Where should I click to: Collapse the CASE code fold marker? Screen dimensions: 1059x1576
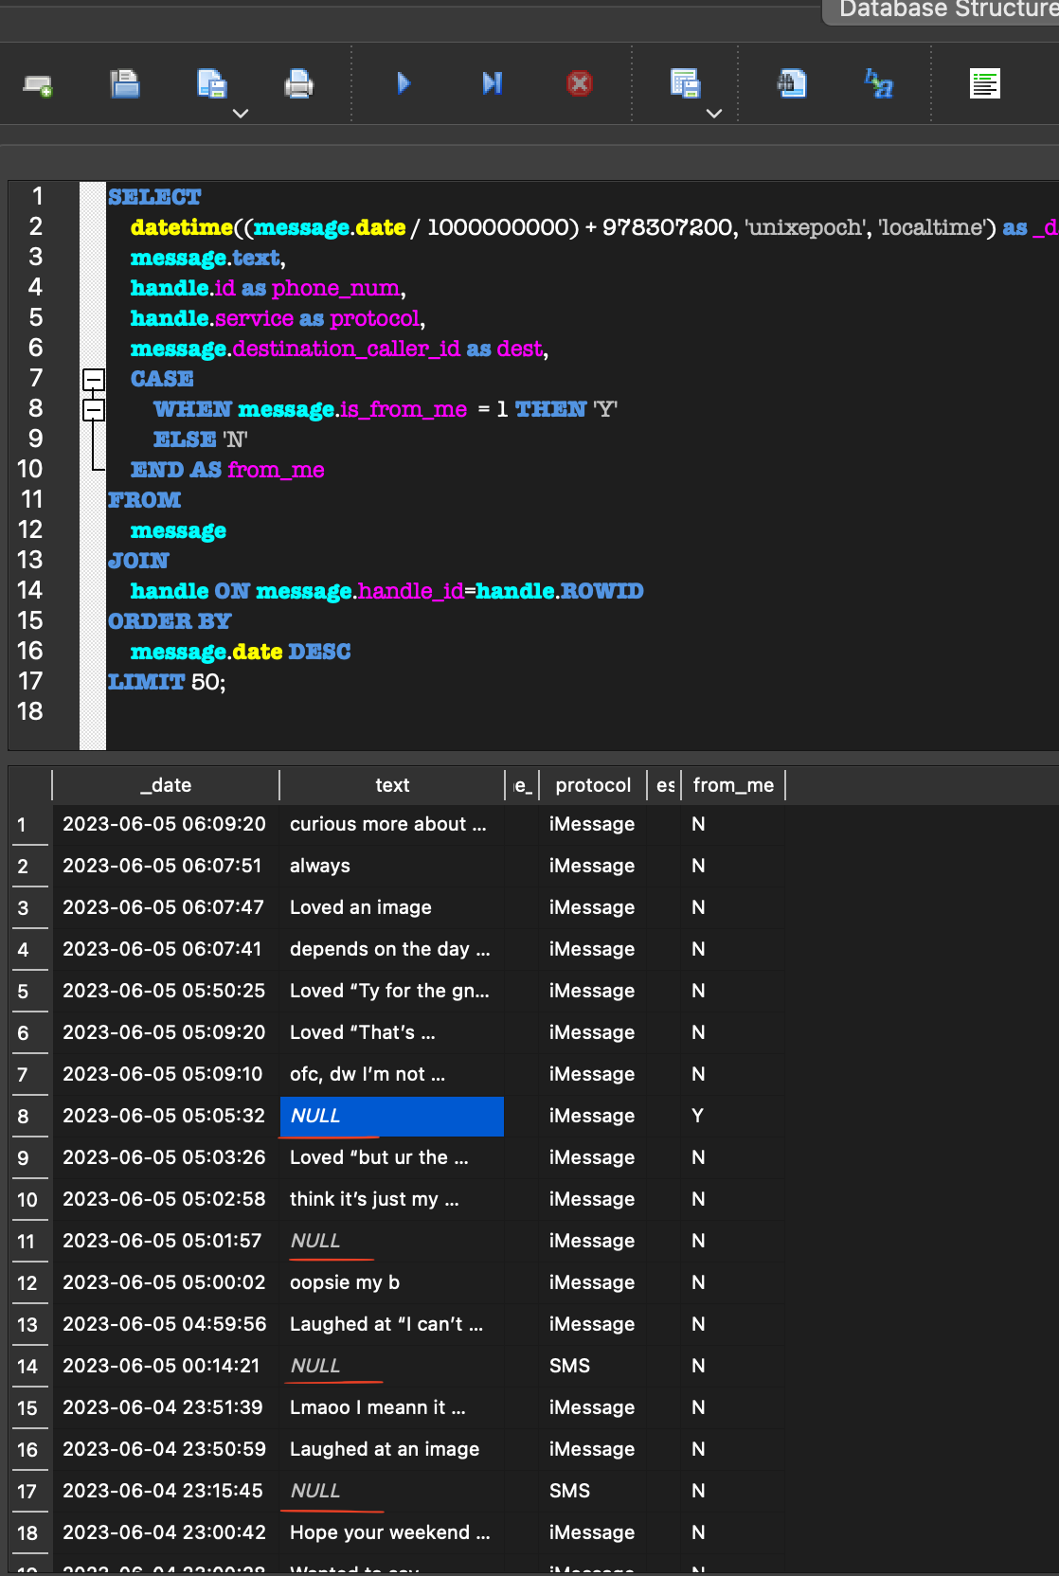[x=93, y=380]
